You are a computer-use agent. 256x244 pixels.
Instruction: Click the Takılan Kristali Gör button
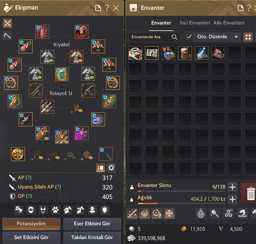click(92, 238)
